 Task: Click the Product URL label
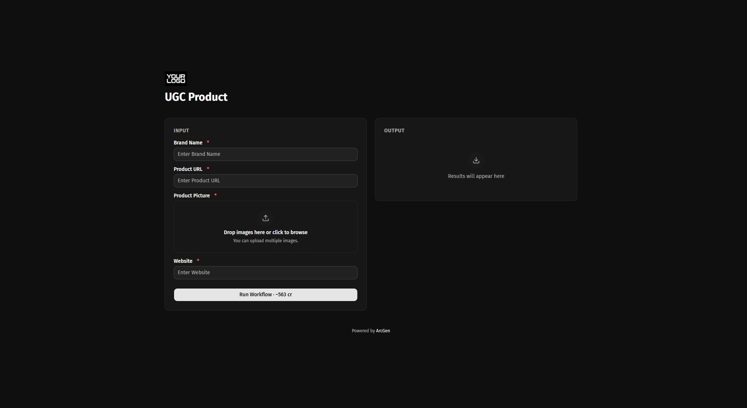pyautogui.click(x=188, y=169)
